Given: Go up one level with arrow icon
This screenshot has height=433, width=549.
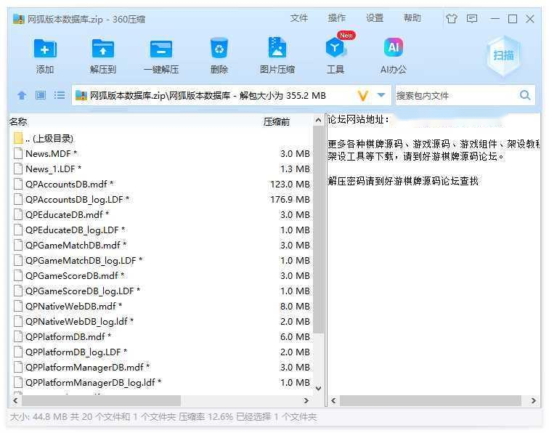Looking at the screenshot, I should [x=22, y=95].
